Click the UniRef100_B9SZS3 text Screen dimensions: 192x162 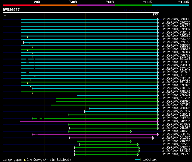click(176, 39)
